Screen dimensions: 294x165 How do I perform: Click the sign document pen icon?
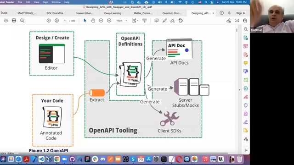click(173, 21)
